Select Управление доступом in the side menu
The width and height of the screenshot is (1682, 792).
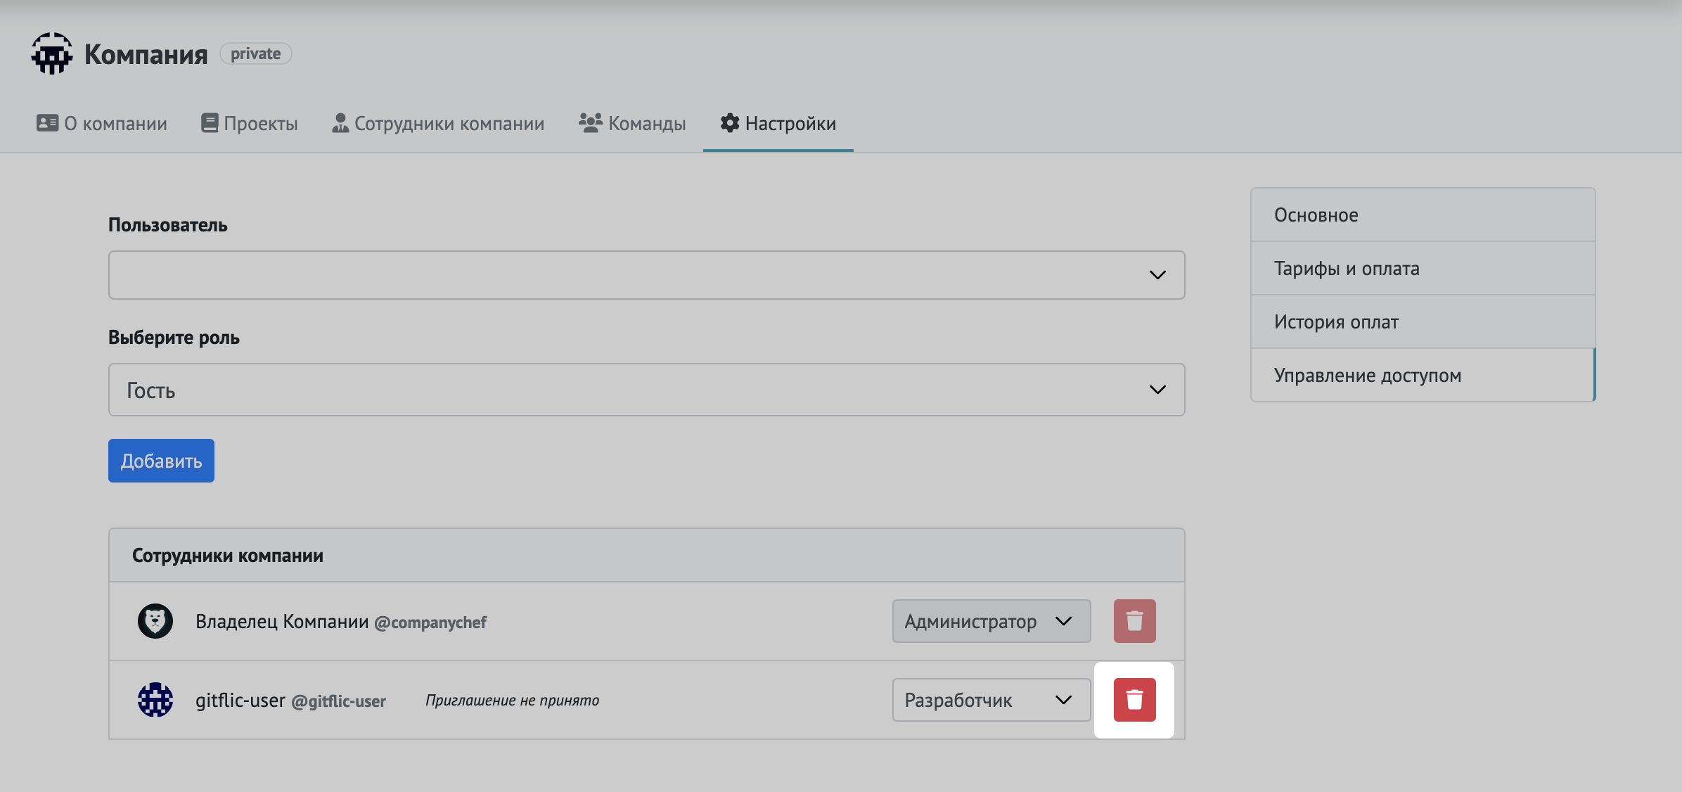pos(1423,375)
